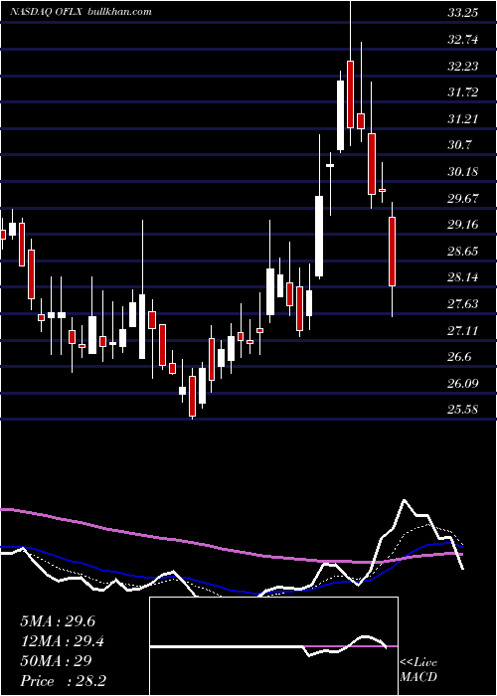497x696 pixels.
Task: Click the 12MA : 29.4 readout
Action: coord(64,641)
